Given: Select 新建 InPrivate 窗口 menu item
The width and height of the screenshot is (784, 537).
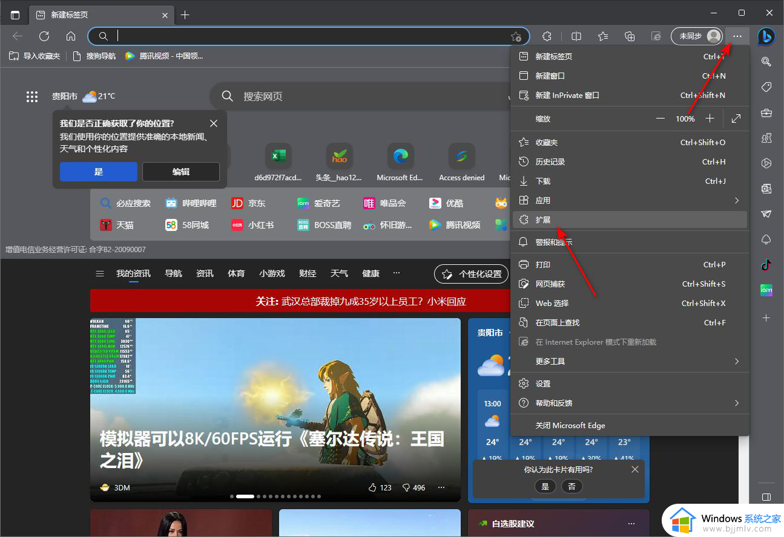Looking at the screenshot, I should tap(630, 95).
